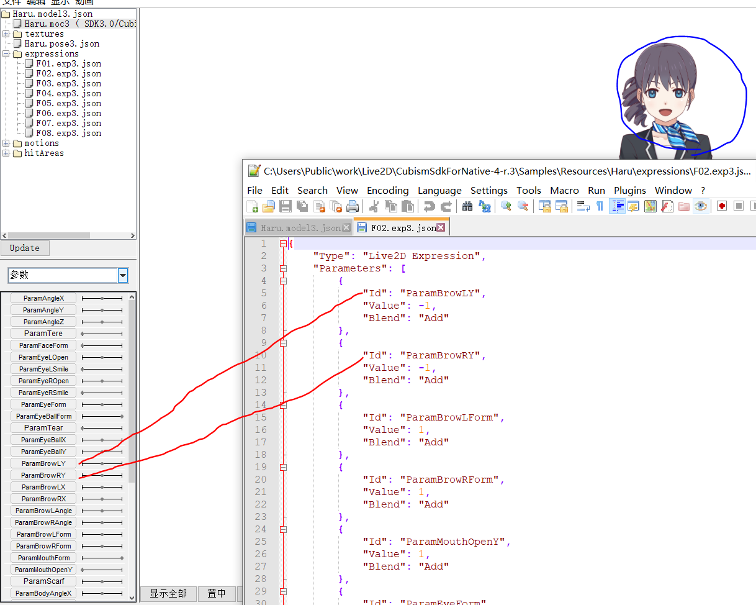Open the 参数 dropdown arrow
Viewport: 756px width, 605px height.
coord(123,275)
